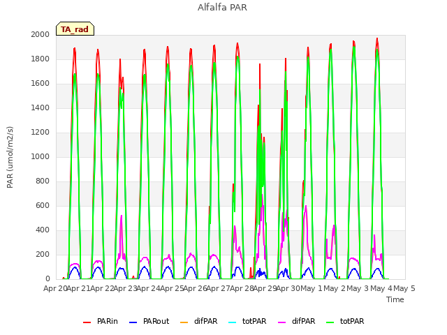Click the 1600 y-axis tick label
Image resolution: width=447 pixels, height=335 pixels.
tap(41, 84)
